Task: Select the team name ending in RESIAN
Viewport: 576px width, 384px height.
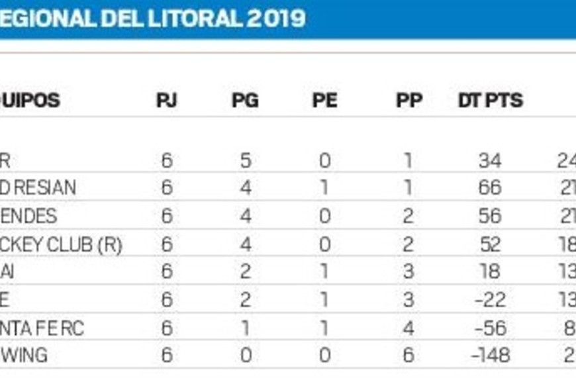Action: coord(38,188)
